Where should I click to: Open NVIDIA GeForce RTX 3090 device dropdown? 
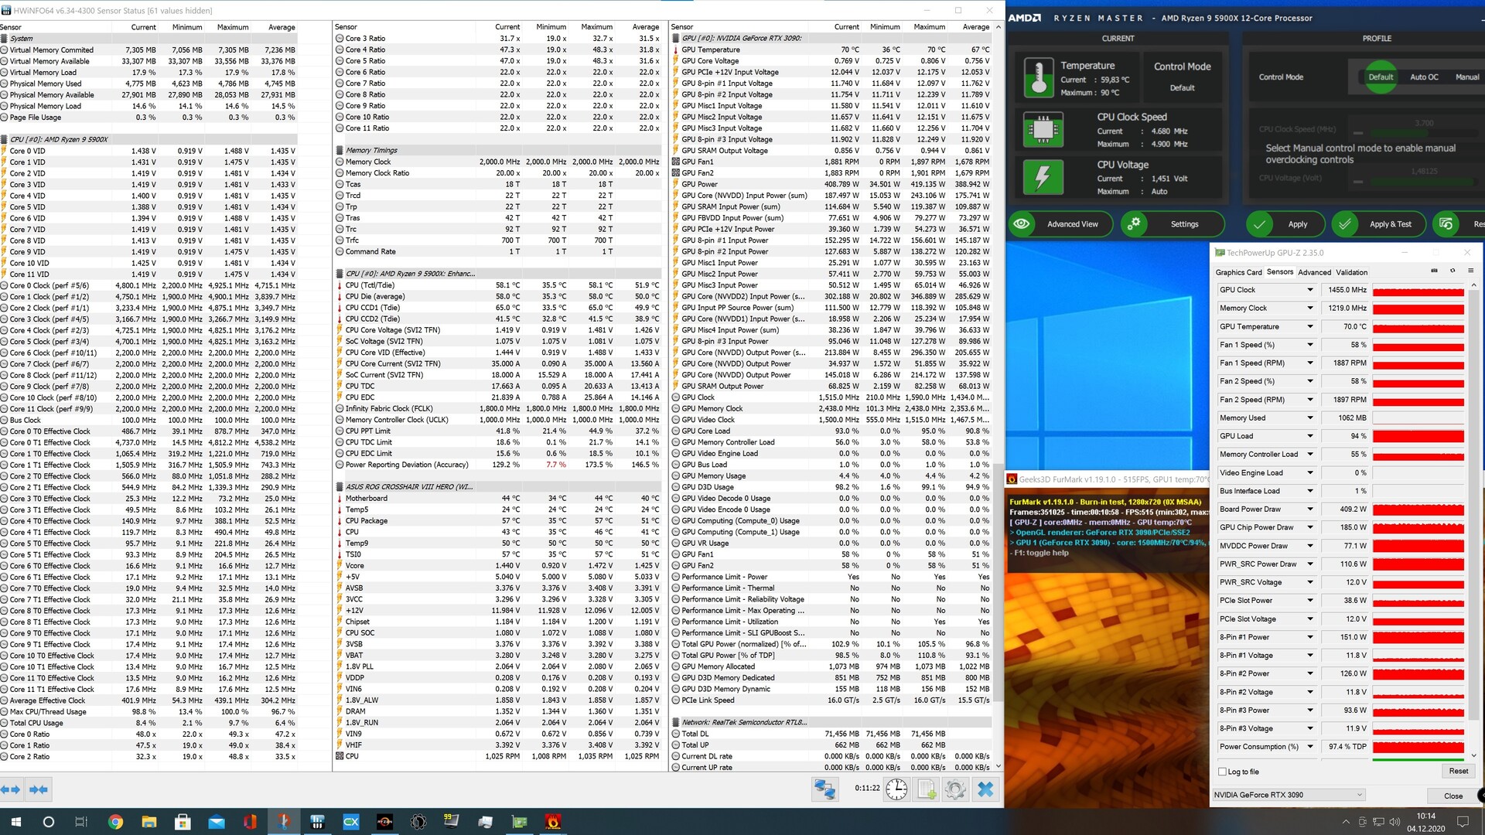(1359, 795)
